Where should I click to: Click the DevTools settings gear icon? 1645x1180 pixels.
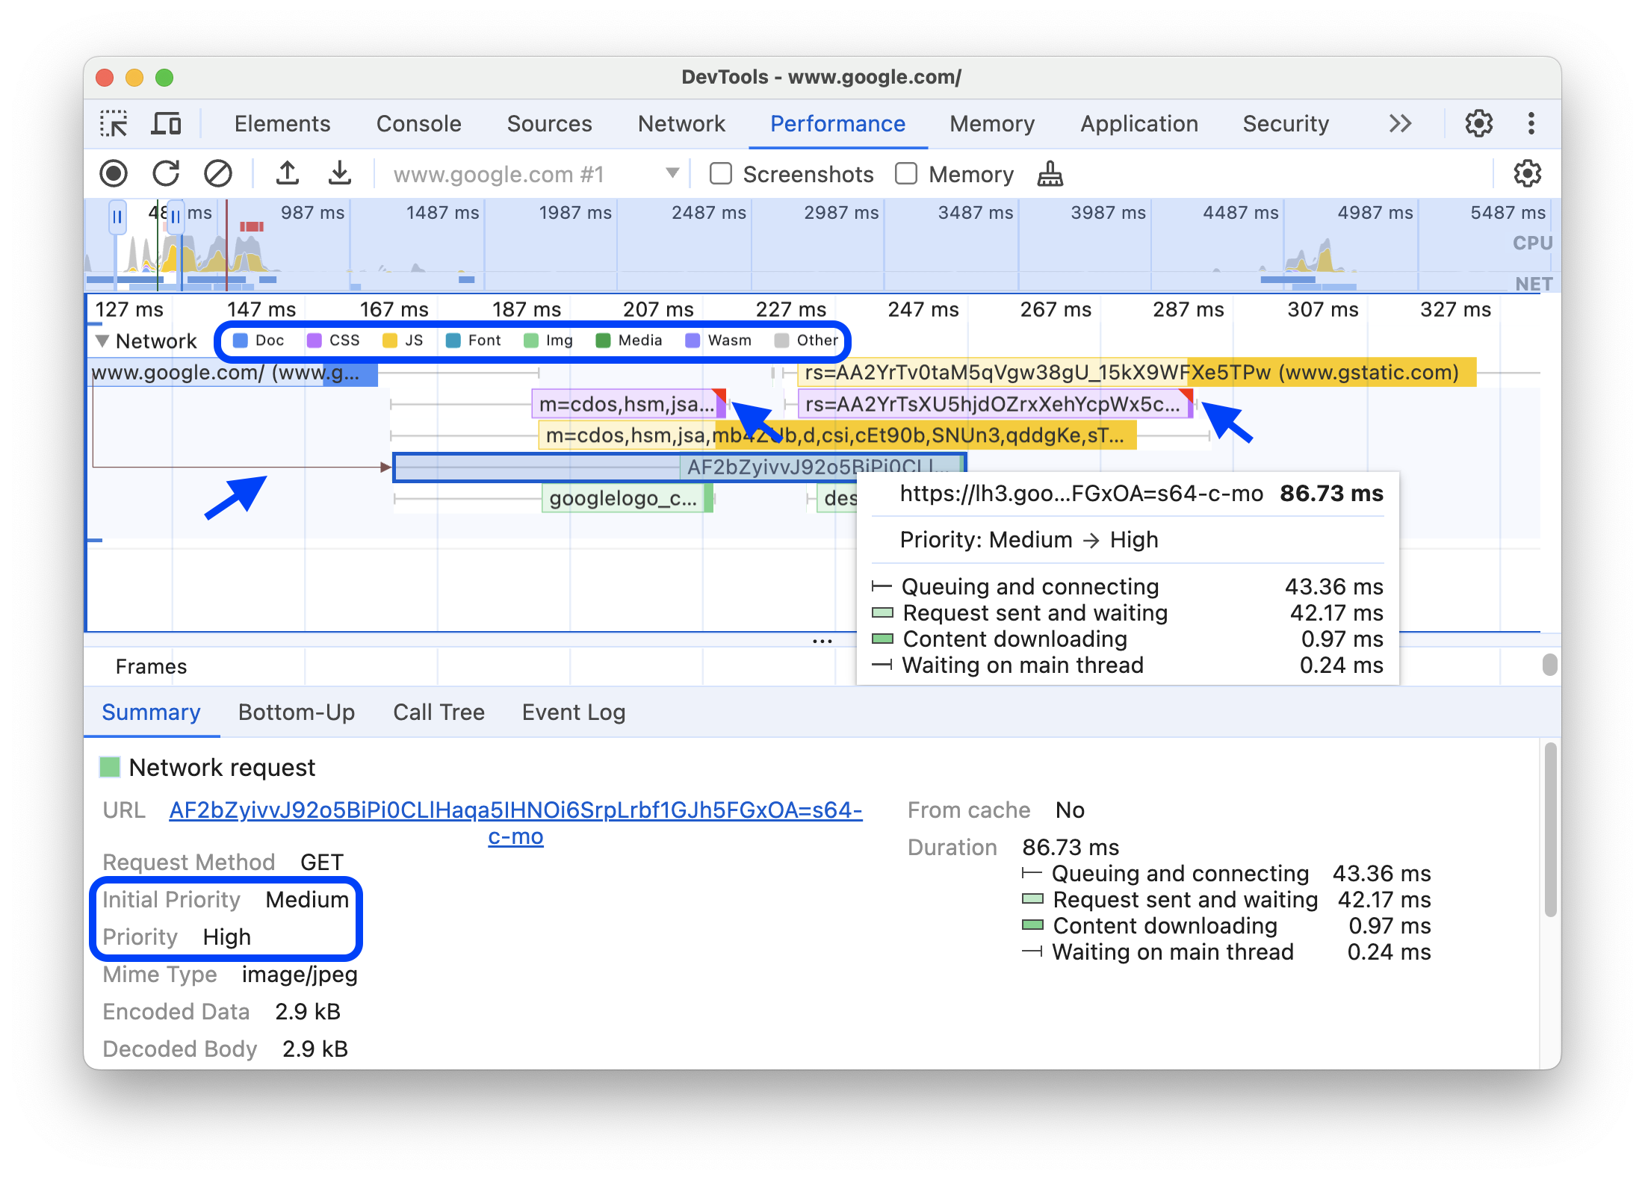[1479, 122]
